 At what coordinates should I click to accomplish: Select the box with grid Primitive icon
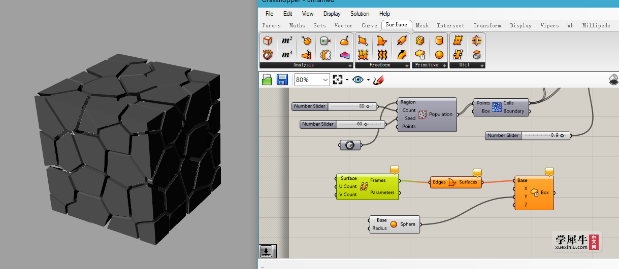[420, 54]
